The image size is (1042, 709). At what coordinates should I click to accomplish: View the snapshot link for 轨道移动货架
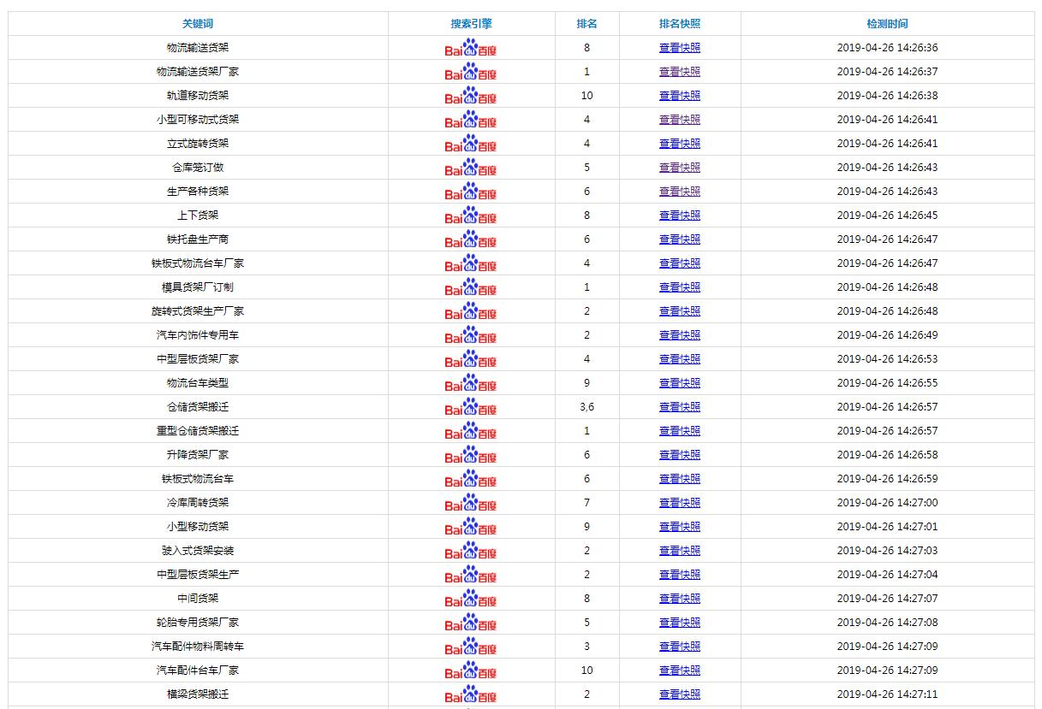(680, 96)
